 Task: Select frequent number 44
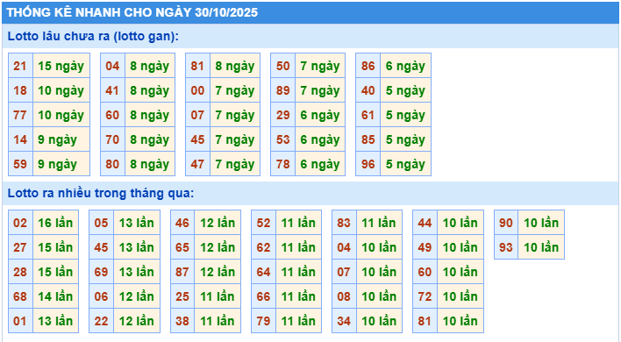coord(425,223)
